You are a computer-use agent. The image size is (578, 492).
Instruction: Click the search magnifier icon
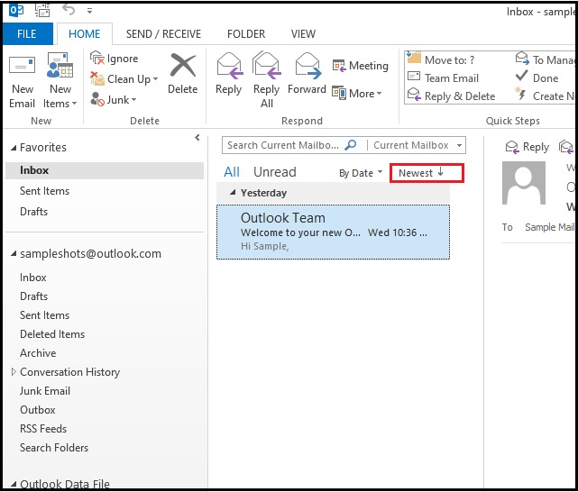click(350, 145)
